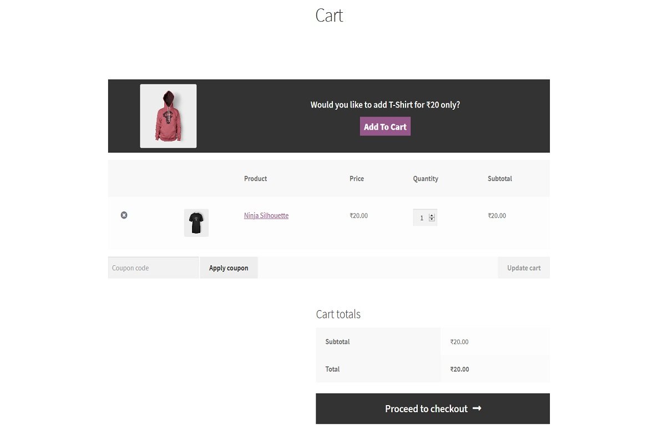Select Proceed to checkout
The width and height of the screenshot is (658, 425).
433,408
